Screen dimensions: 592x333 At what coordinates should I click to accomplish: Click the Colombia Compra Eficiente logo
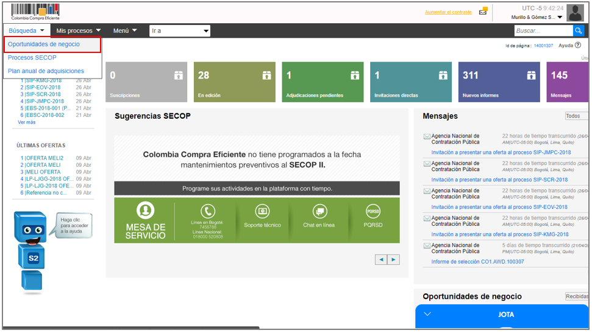tap(35, 12)
